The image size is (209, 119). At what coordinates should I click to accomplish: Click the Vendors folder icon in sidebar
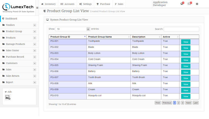click(x=3, y=25)
